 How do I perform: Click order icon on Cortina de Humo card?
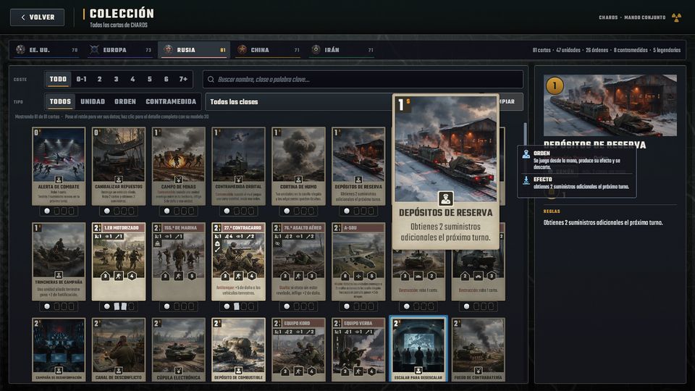click(298, 180)
